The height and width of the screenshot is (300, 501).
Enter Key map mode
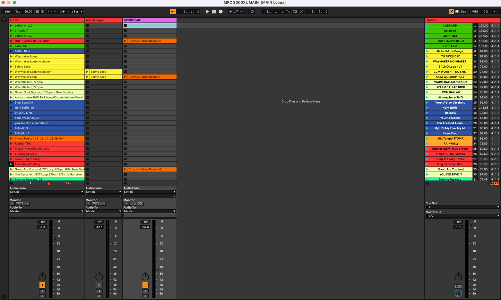[x=464, y=11]
